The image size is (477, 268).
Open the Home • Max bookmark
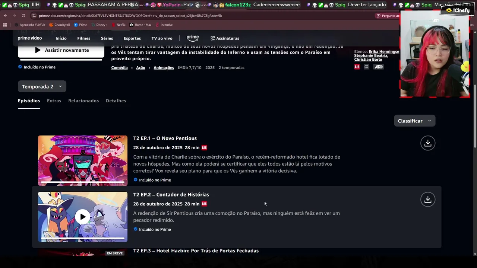coord(140,25)
